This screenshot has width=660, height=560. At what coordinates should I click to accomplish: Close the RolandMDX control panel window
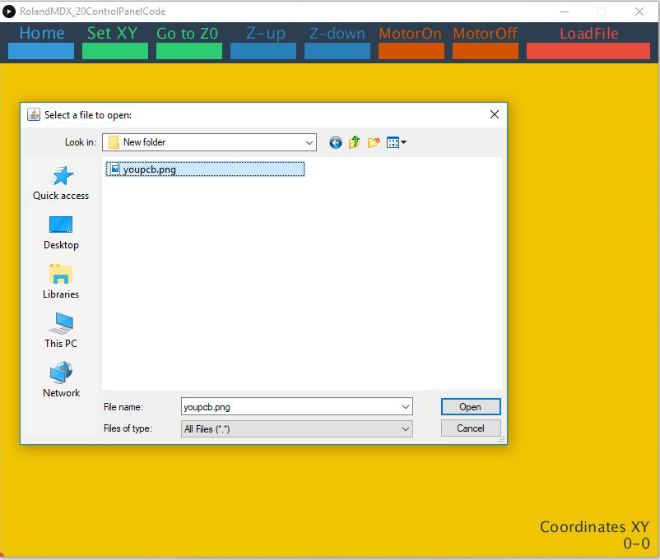[x=639, y=12]
